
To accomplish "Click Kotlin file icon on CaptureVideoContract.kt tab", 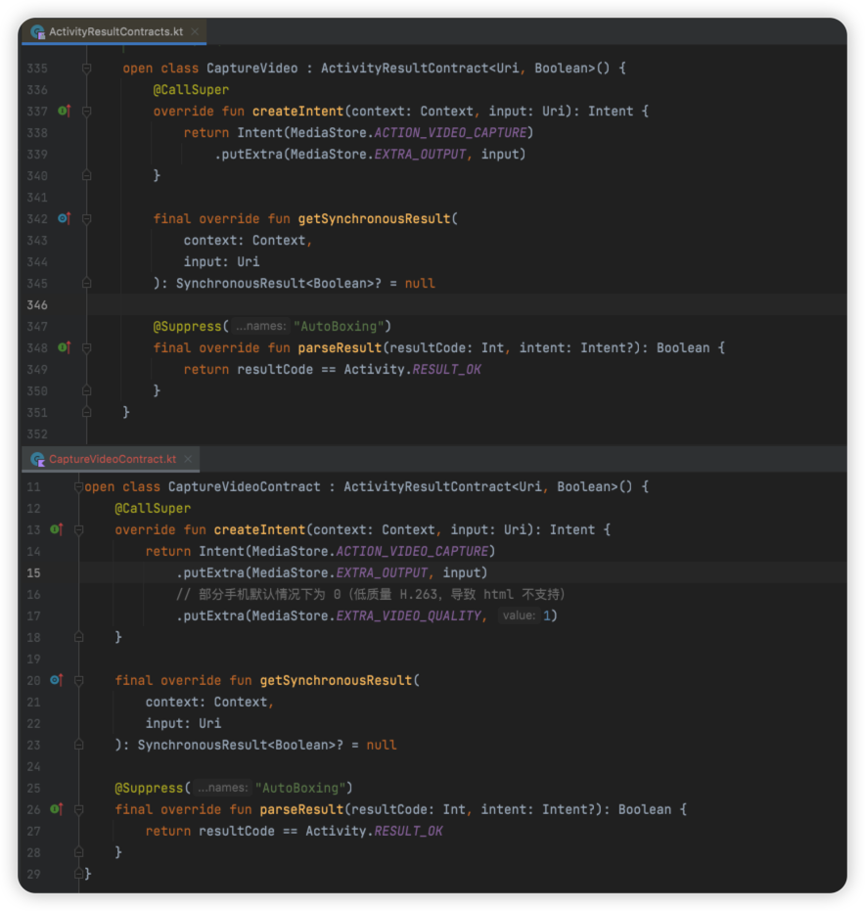I will tap(38, 459).
